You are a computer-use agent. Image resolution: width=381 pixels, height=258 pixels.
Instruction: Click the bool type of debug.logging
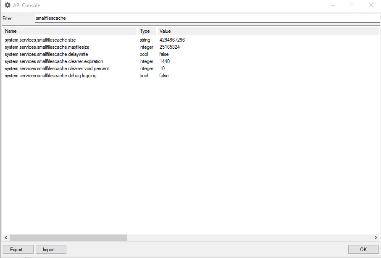144,76
